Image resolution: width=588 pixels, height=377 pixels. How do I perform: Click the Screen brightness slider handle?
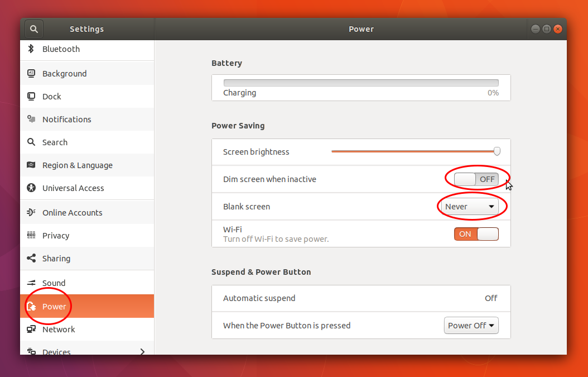point(497,151)
